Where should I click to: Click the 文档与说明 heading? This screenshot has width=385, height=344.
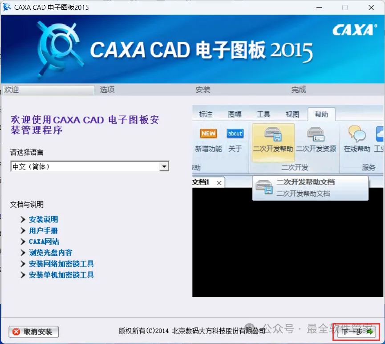(x=27, y=205)
